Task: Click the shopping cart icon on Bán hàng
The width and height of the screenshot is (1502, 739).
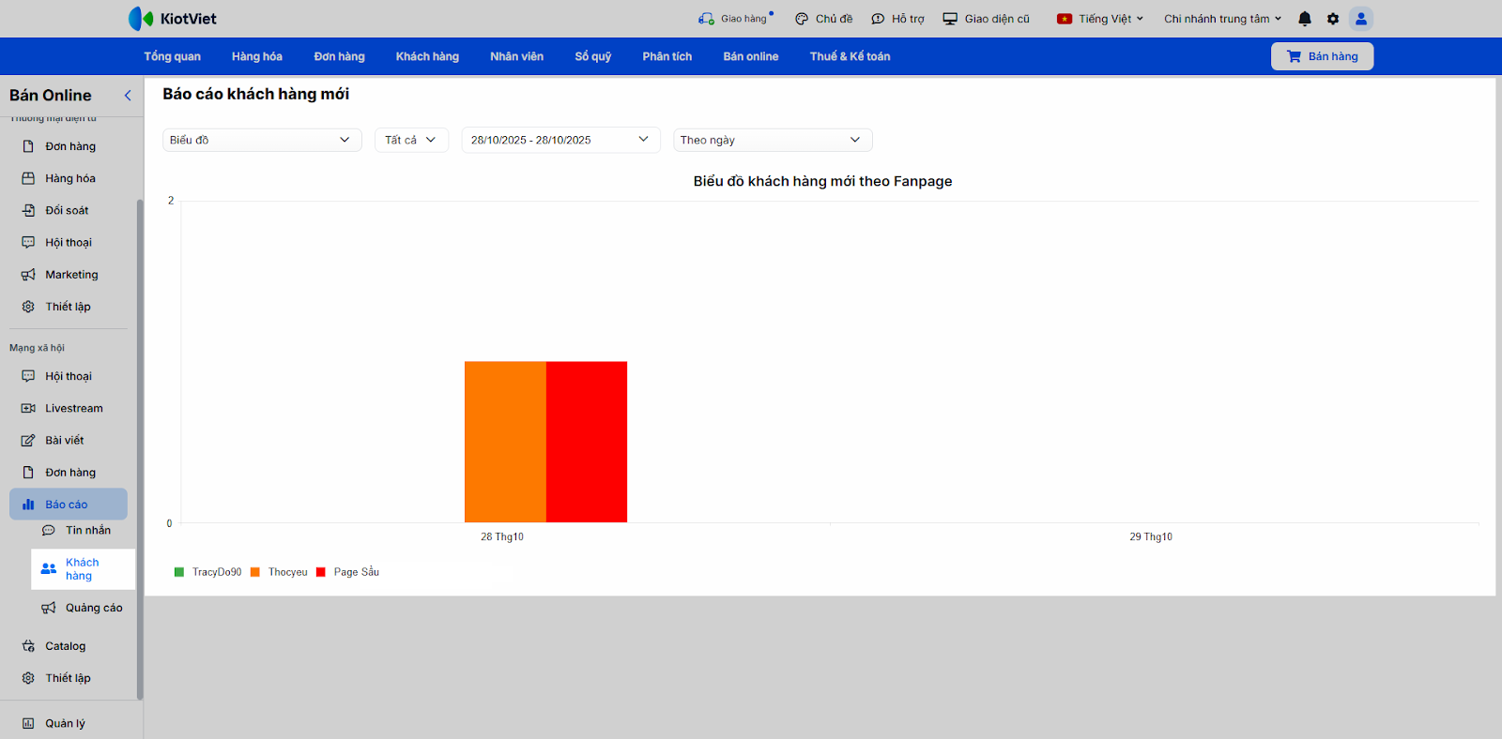Action: [1294, 56]
